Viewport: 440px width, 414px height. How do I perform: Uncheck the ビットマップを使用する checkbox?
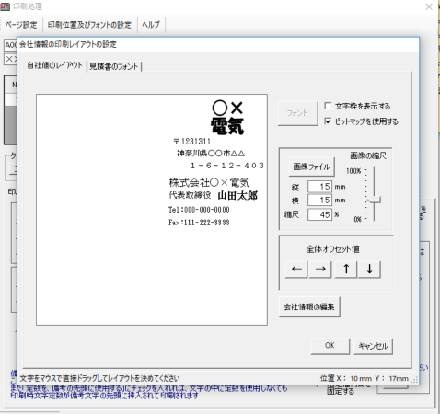point(328,121)
